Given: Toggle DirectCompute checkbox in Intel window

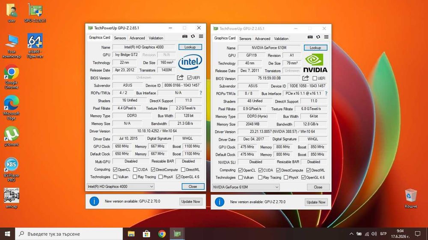Looking at the screenshot, I should (153, 170).
